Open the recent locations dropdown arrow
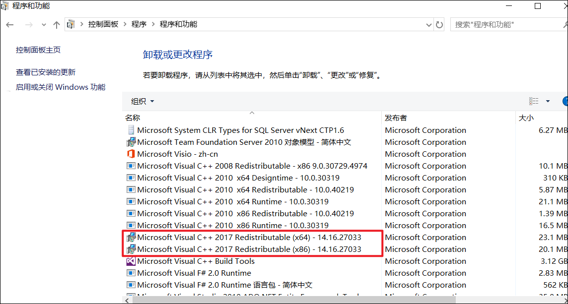The height and width of the screenshot is (304, 568). click(x=44, y=24)
